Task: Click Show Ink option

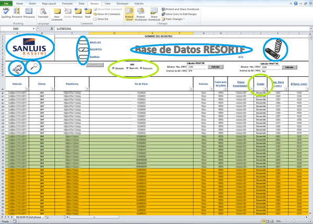Action: click(x=101, y=19)
